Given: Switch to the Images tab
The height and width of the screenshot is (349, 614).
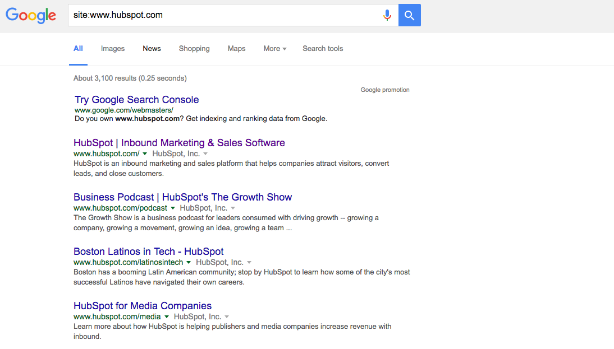Looking at the screenshot, I should coord(113,49).
